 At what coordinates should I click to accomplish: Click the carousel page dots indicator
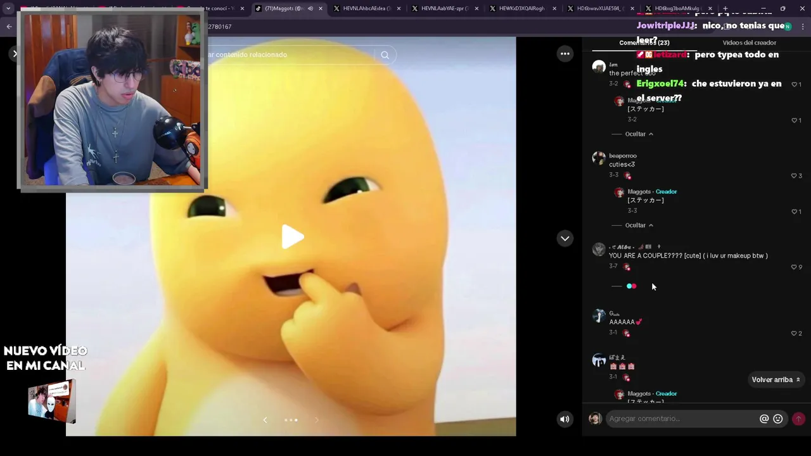click(291, 420)
